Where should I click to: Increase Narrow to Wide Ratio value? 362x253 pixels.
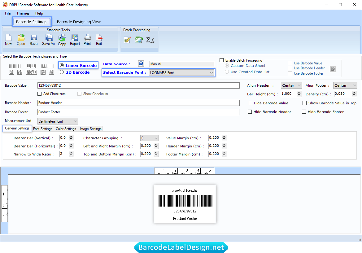coord(71,153)
